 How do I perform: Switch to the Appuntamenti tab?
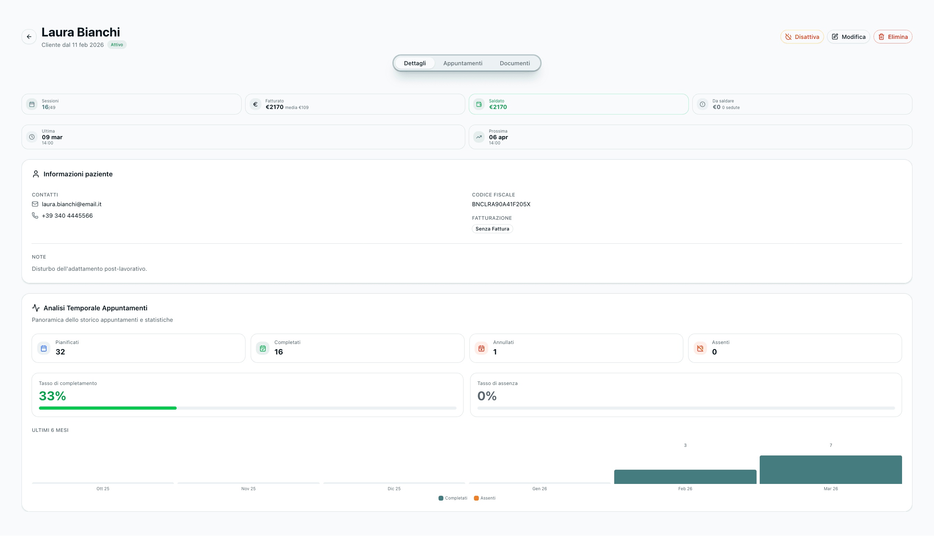pyautogui.click(x=463, y=63)
